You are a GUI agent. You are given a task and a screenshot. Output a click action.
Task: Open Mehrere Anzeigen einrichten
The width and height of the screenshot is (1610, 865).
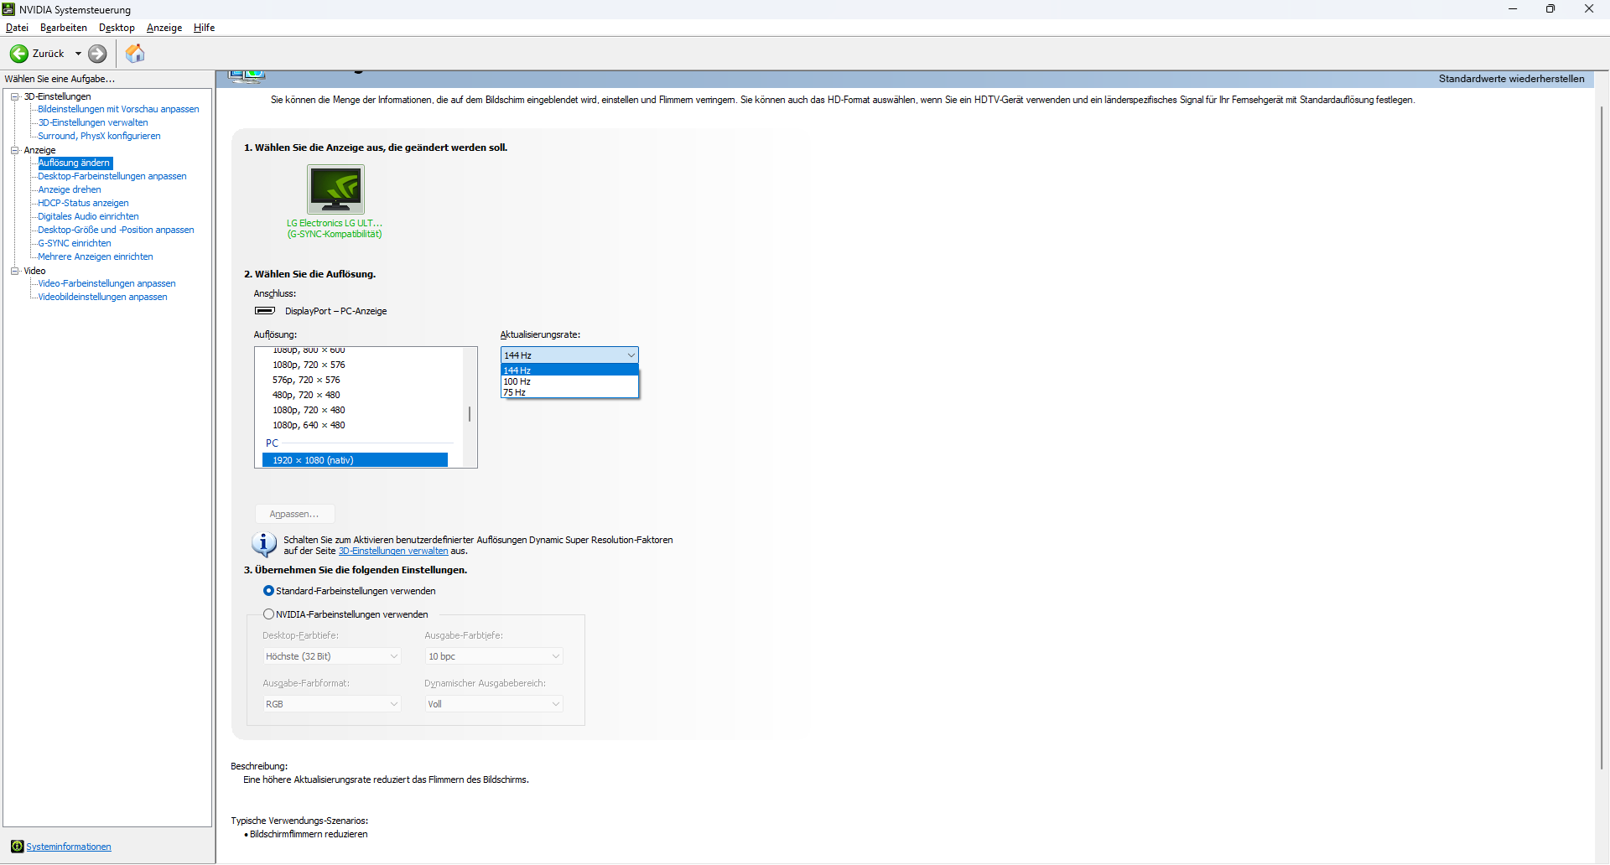click(x=96, y=256)
